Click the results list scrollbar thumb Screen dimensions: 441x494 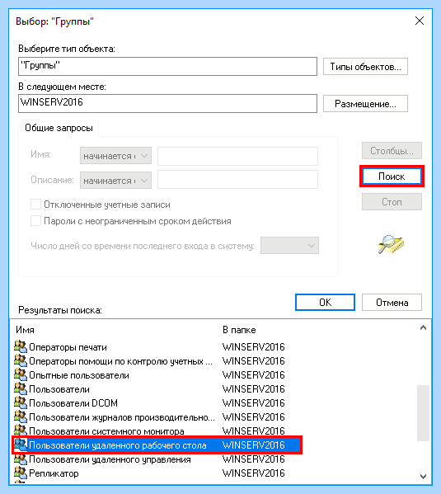(x=423, y=413)
